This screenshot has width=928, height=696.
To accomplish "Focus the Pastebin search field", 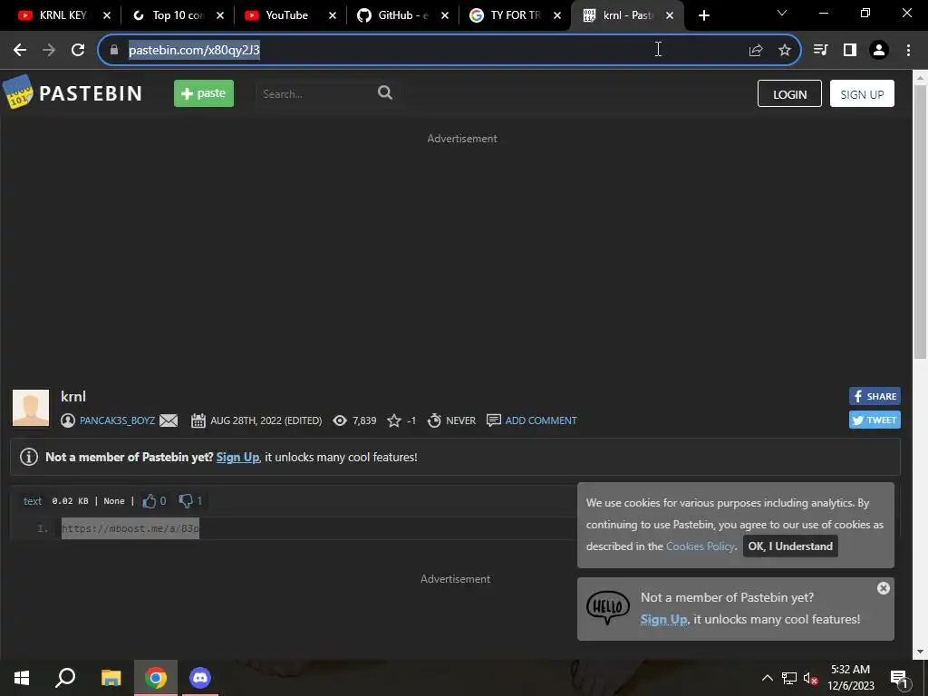I will tap(316, 93).
